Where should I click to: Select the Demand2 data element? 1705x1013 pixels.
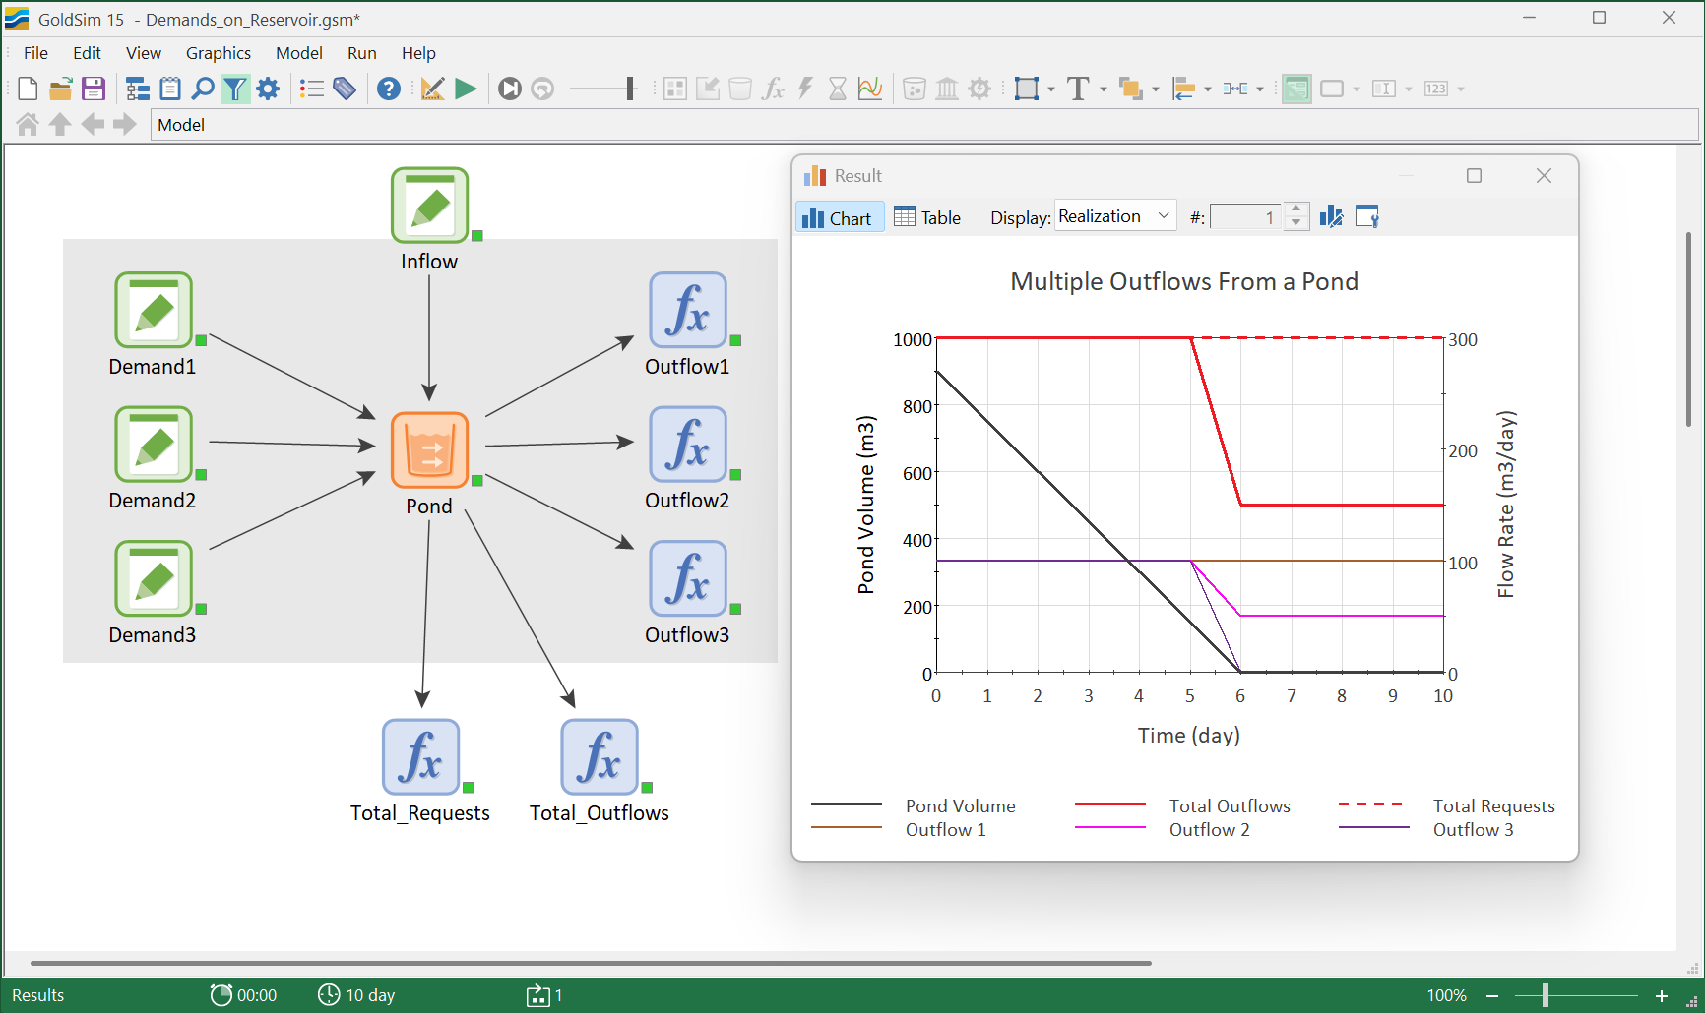(x=154, y=445)
